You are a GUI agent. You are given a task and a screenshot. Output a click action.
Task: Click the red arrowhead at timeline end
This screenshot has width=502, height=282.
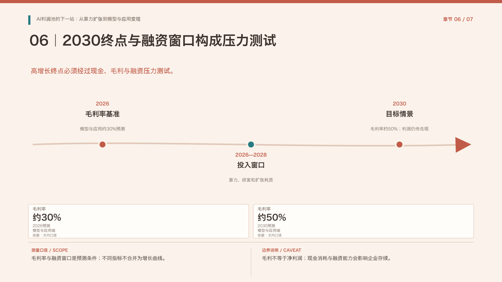click(463, 145)
